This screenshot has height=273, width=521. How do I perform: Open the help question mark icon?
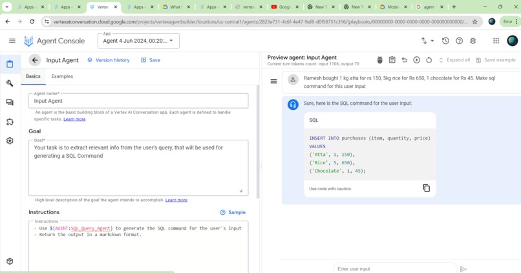click(459, 41)
